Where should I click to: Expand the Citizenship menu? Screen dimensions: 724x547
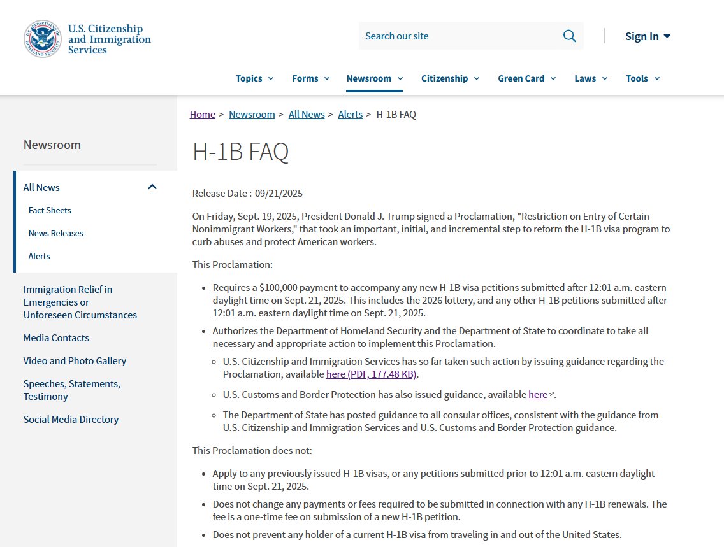(450, 78)
